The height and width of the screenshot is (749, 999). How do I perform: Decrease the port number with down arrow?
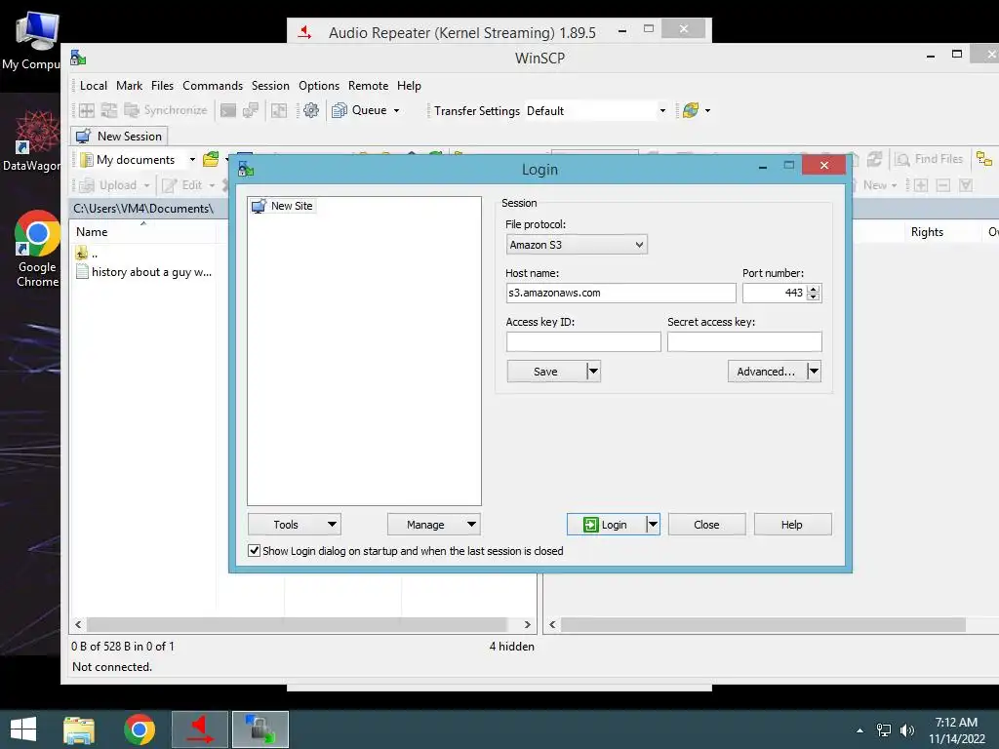coord(813,297)
